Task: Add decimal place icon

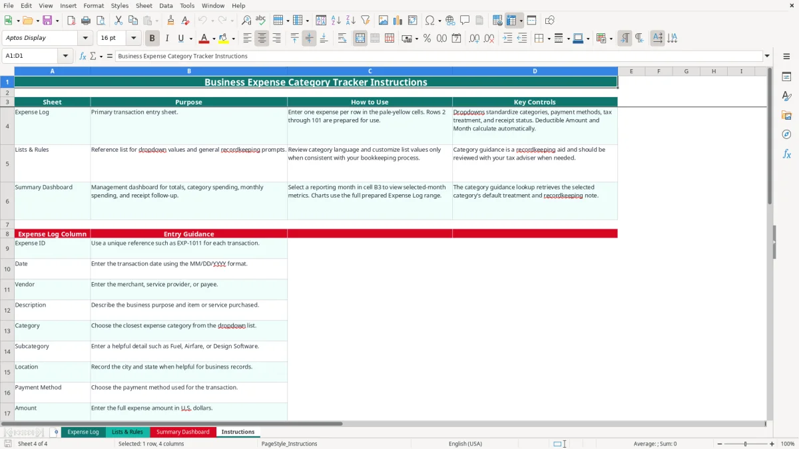Action: [474, 39]
